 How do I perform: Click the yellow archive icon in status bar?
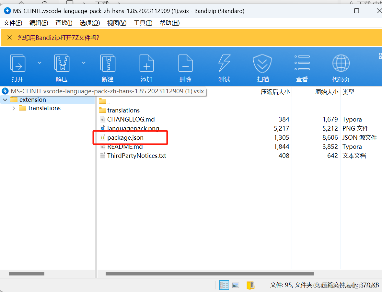(250, 285)
